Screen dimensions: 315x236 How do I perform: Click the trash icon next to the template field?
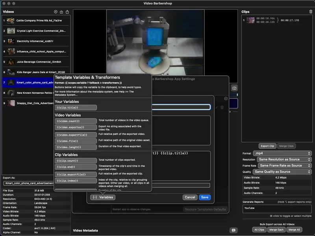pos(222,107)
